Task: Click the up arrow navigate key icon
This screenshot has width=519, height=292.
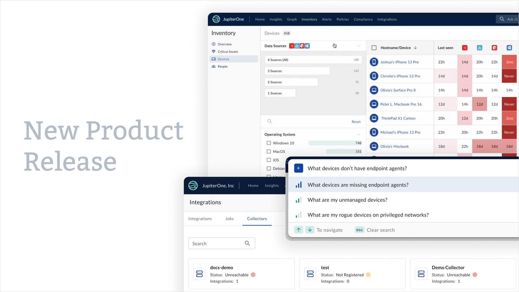Action: 298,230
